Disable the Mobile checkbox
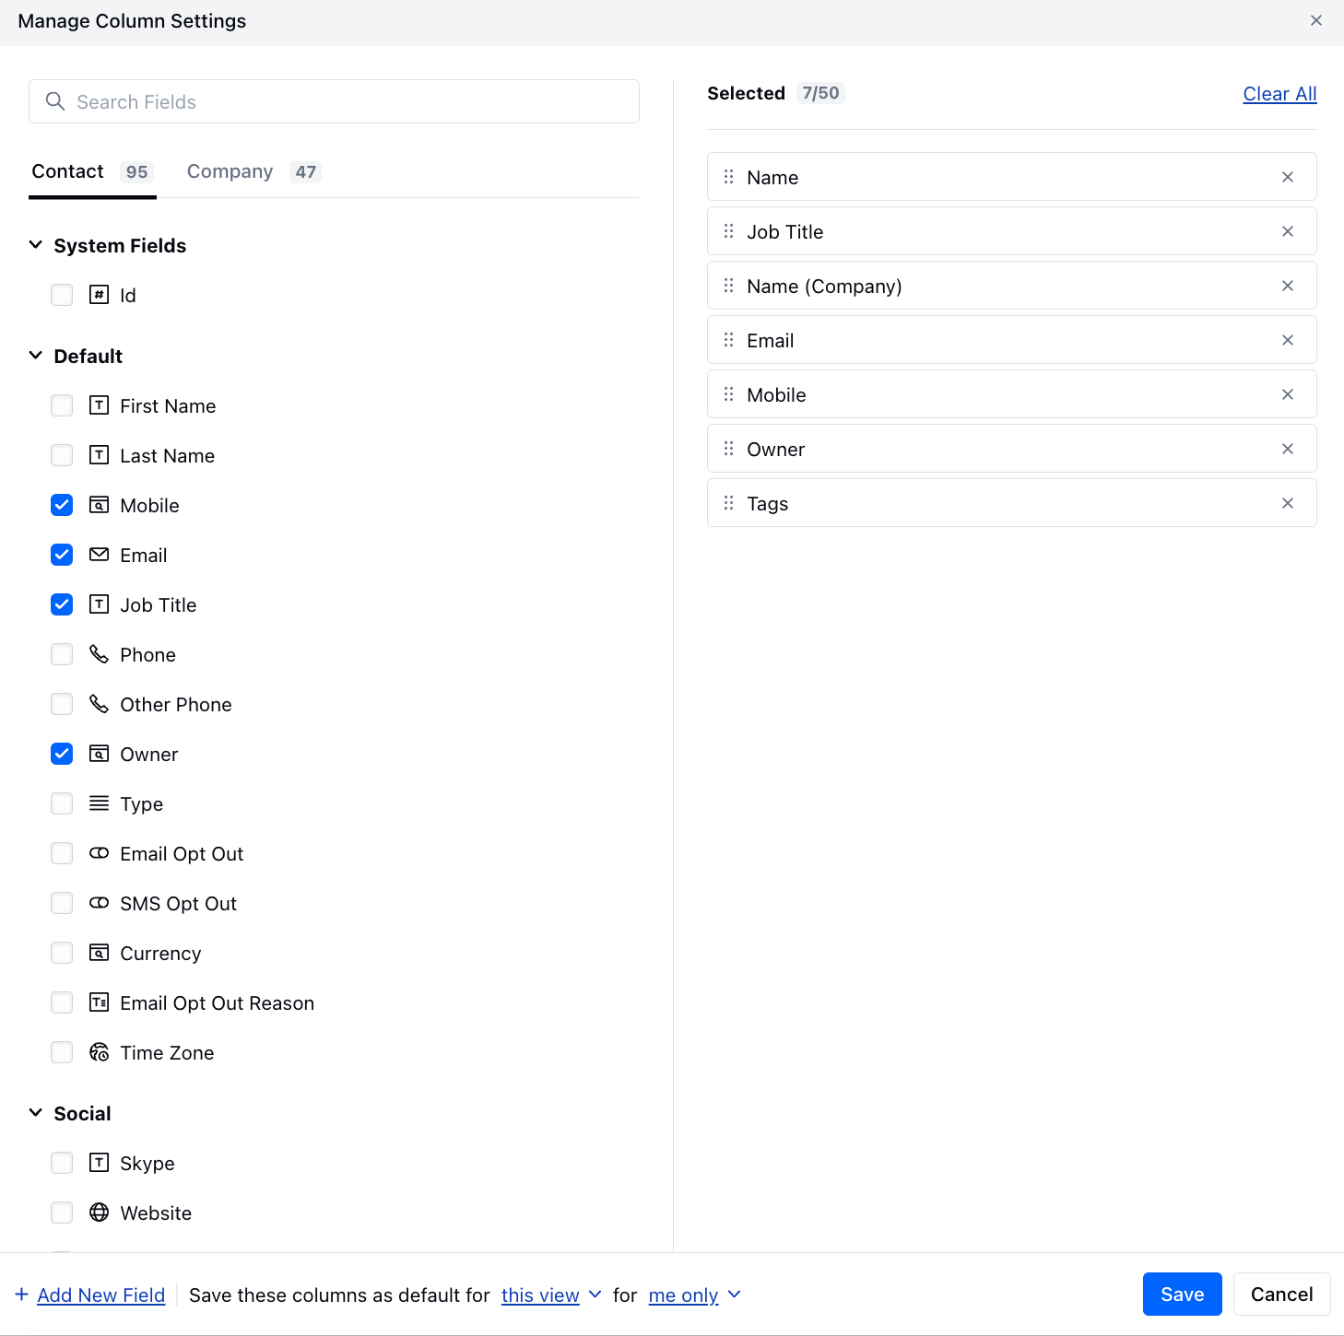The height and width of the screenshot is (1336, 1344). 61,505
